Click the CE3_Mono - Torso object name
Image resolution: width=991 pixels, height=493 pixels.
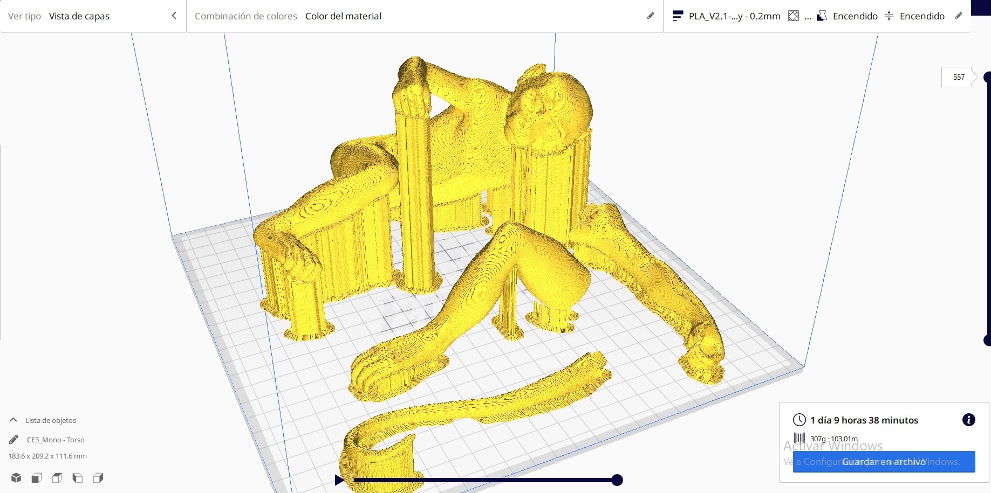pos(56,440)
